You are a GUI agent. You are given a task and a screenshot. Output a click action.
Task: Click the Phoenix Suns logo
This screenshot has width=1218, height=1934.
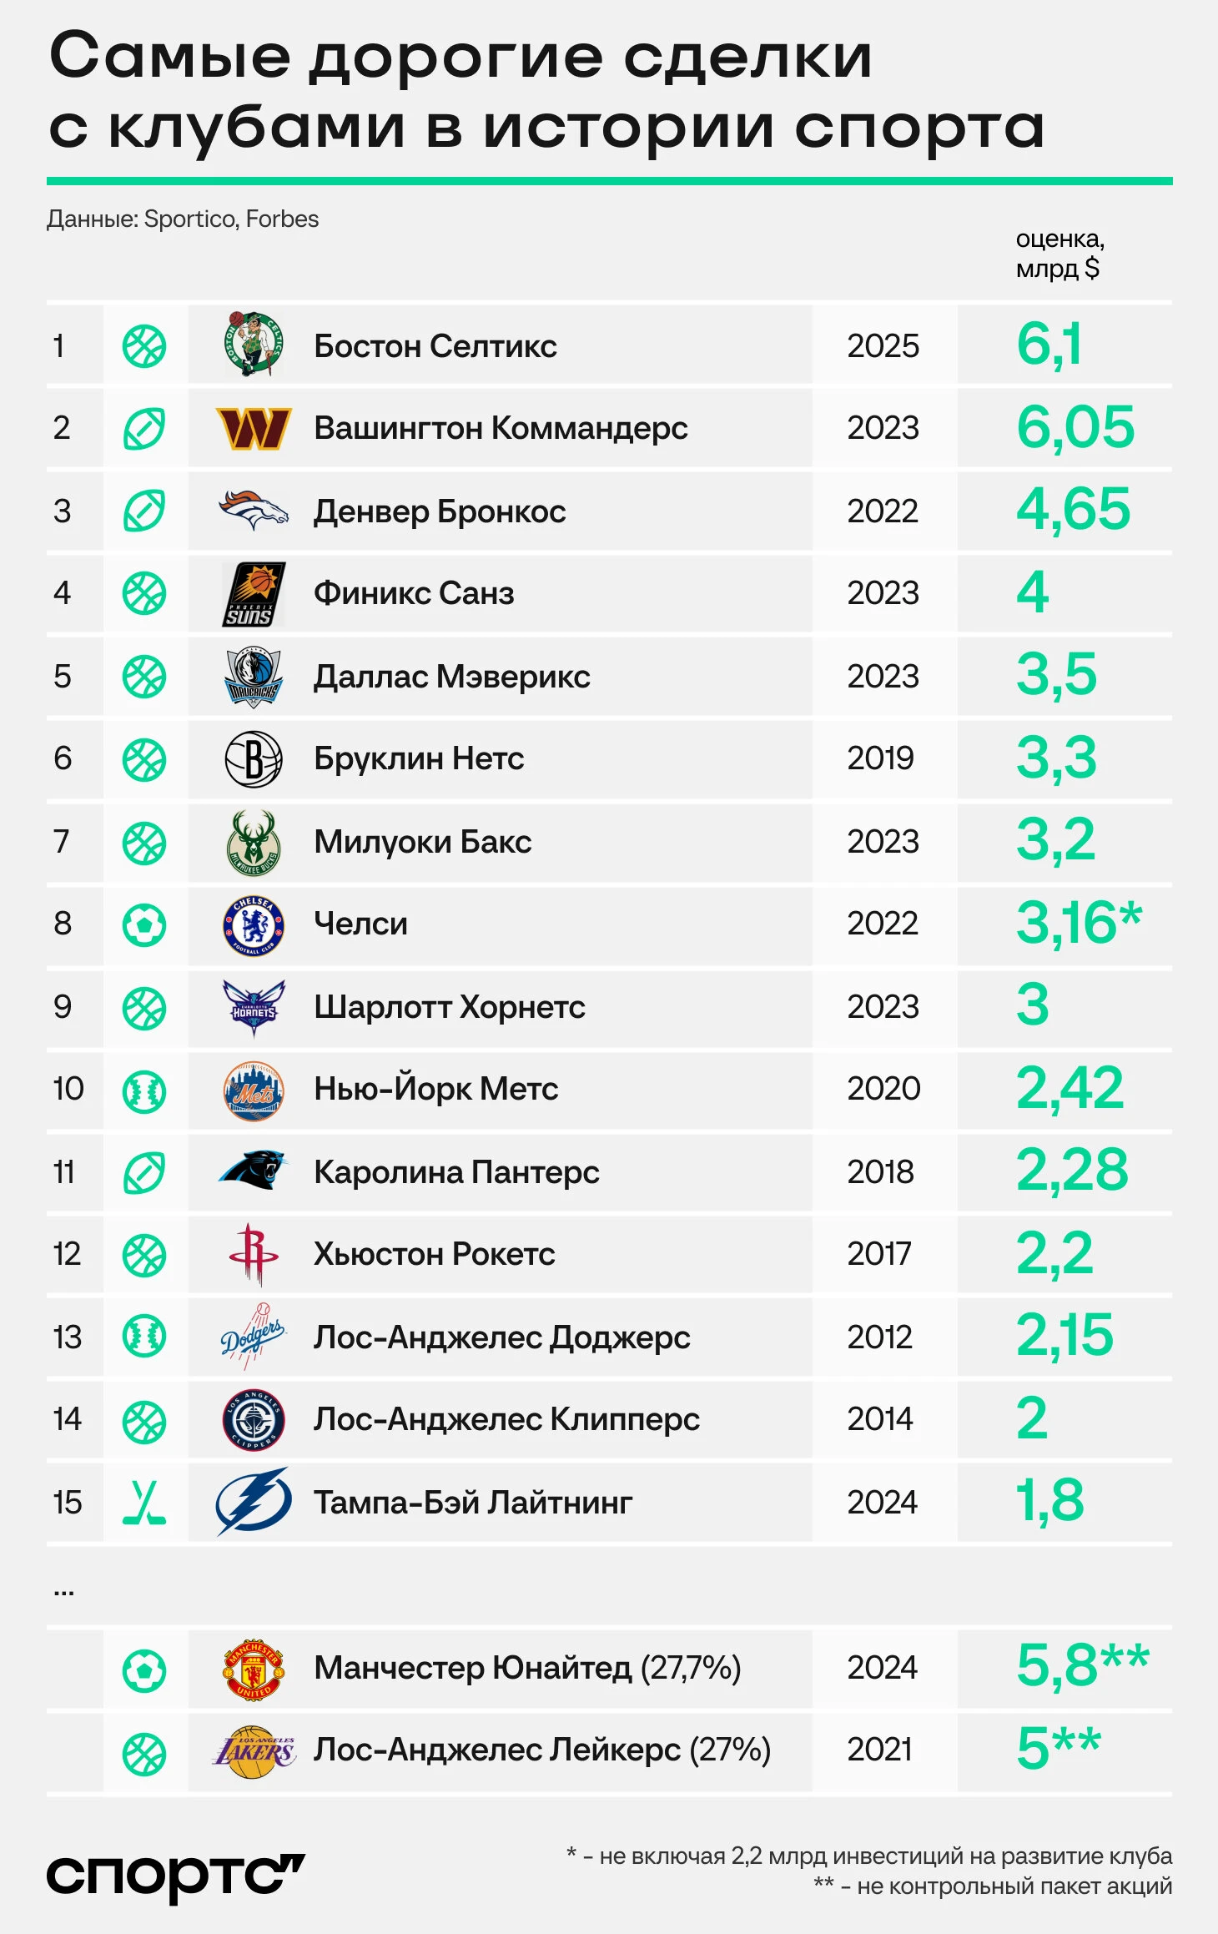pos(254,594)
